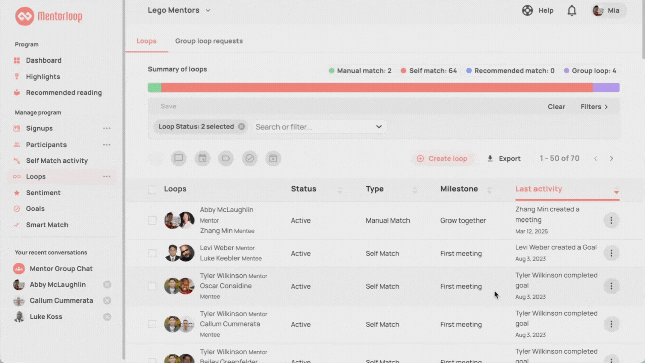Screen dimensions: 645x363
Task: Click the Smart Match icon
Action: tap(17, 225)
